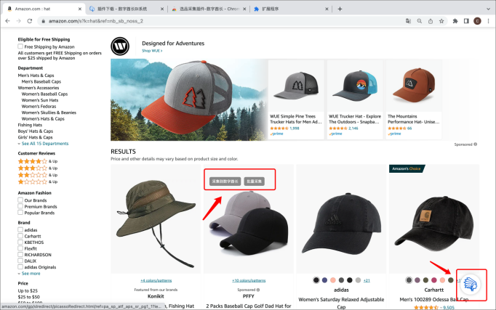The image size is (496, 310).
Task: Select purple Carhartt cap swatch
Action: (417, 280)
